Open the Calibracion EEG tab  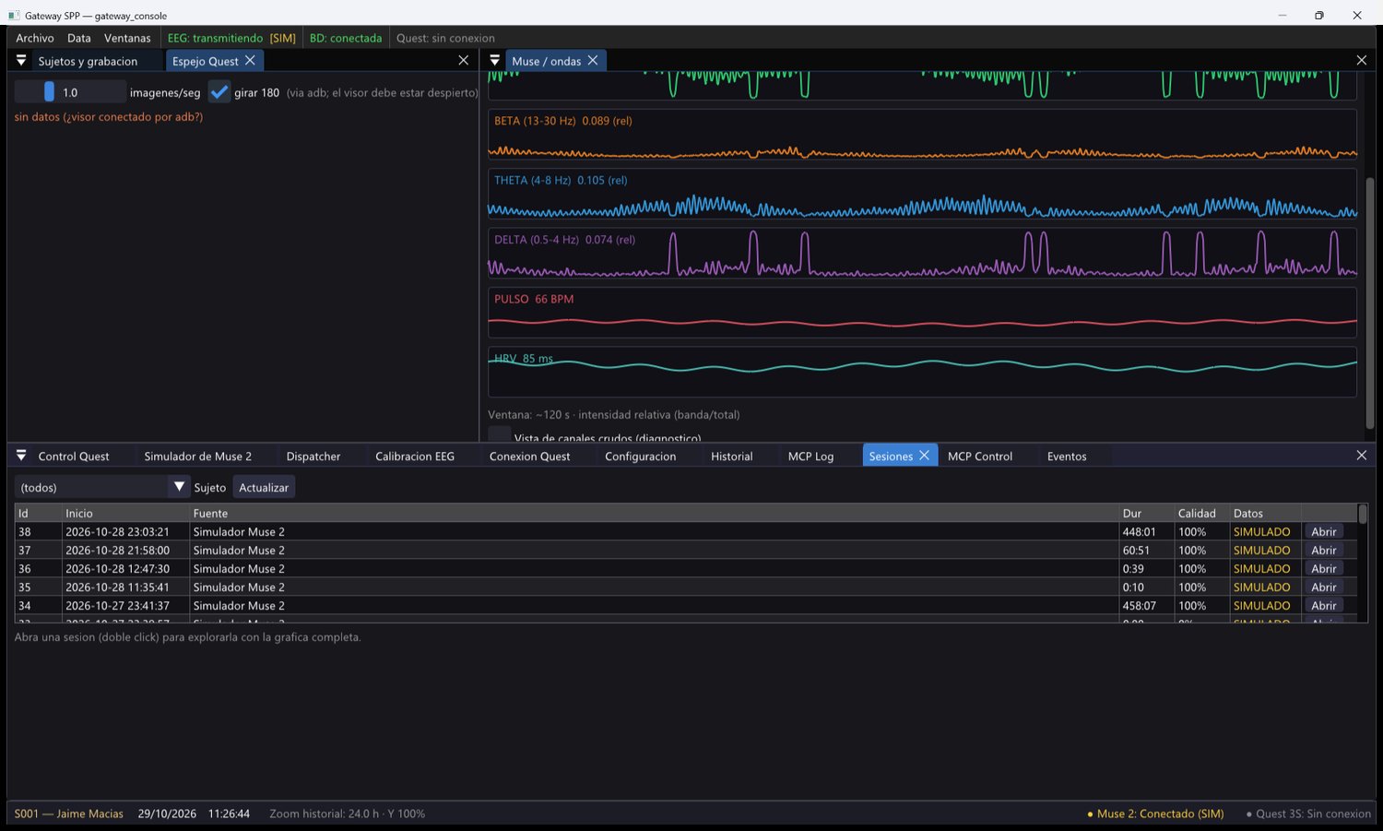click(415, 457)
